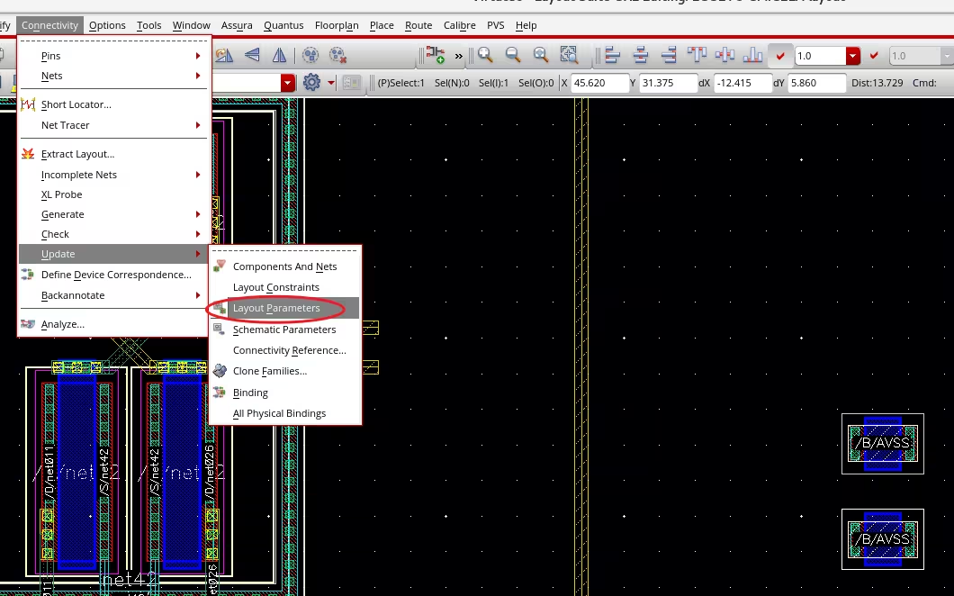Align objects to horizontal center

pyautogui.click(x=641, y=56)
